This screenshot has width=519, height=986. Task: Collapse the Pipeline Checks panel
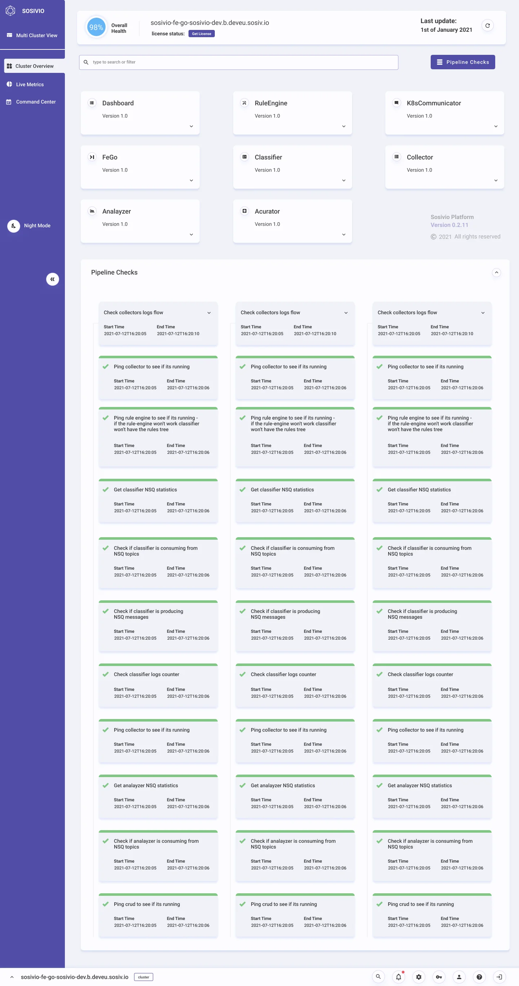pos(496,272)
